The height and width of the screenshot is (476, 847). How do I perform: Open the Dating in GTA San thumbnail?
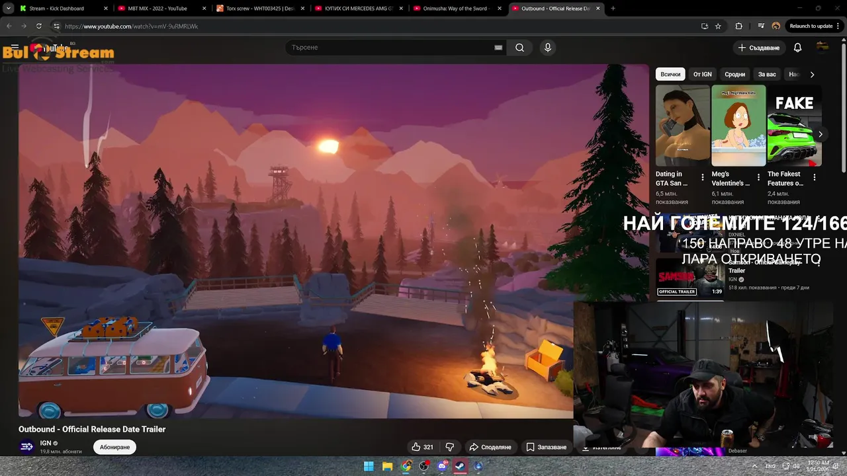[682, 125]
